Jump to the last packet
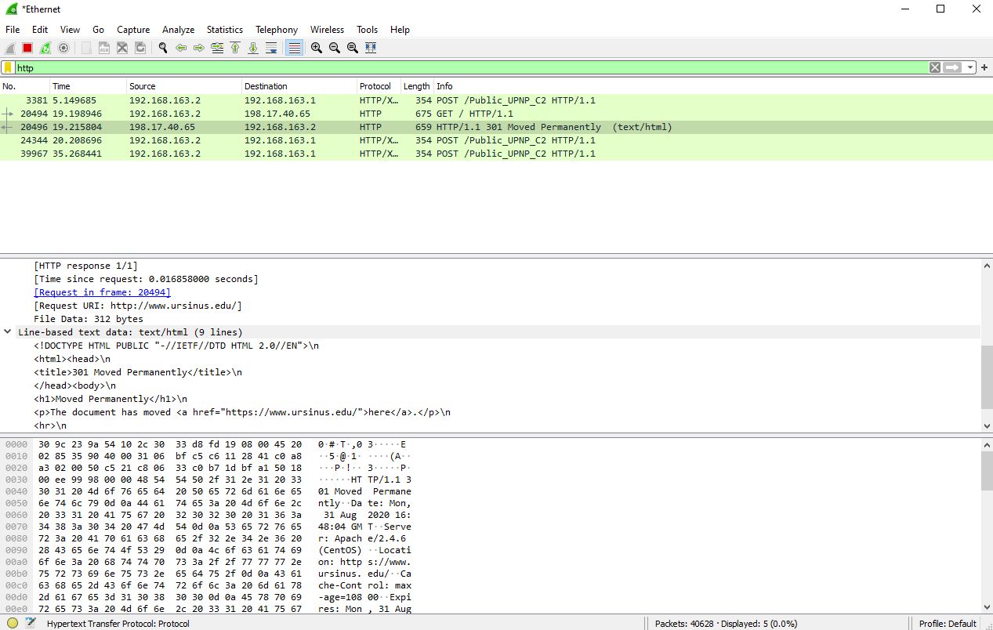The width and height of the screenshot is (993, 630). (x=253, y=48)
